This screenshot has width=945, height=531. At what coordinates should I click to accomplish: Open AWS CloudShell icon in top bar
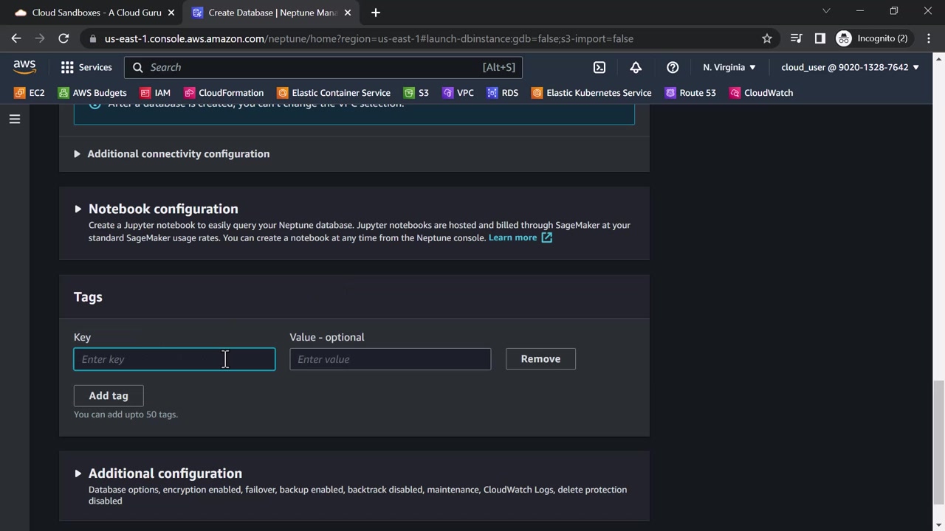(x=599, y=67)
